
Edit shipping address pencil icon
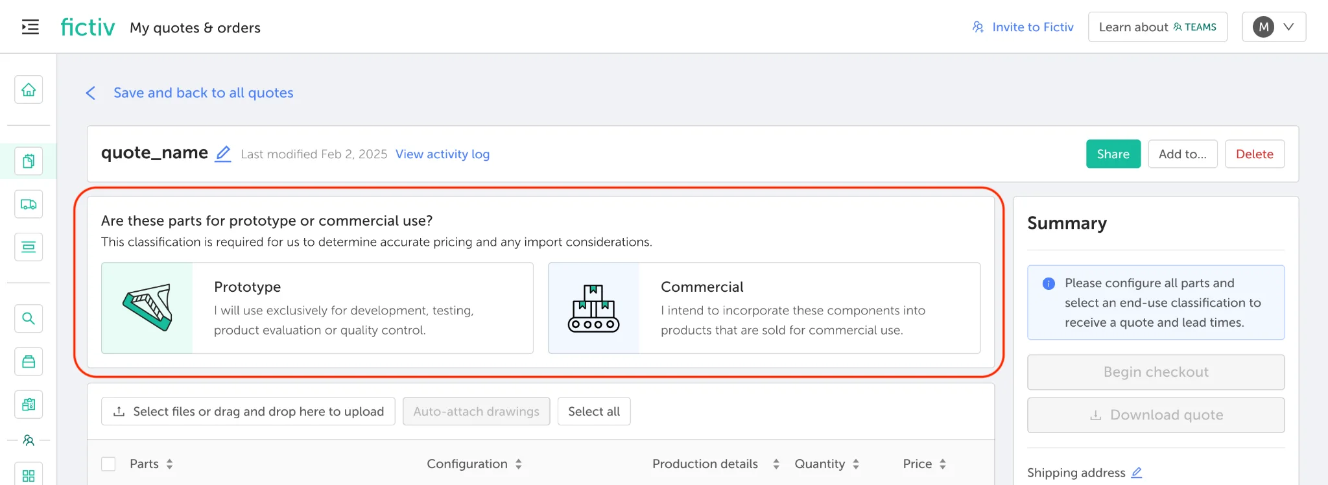pyautogui.click(x=1137, y=473)
